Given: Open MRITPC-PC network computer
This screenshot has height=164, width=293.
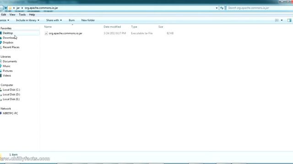Looking at the screenshot, I should pos(10,113).
